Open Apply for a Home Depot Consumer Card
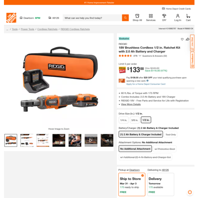 (146, 84)
